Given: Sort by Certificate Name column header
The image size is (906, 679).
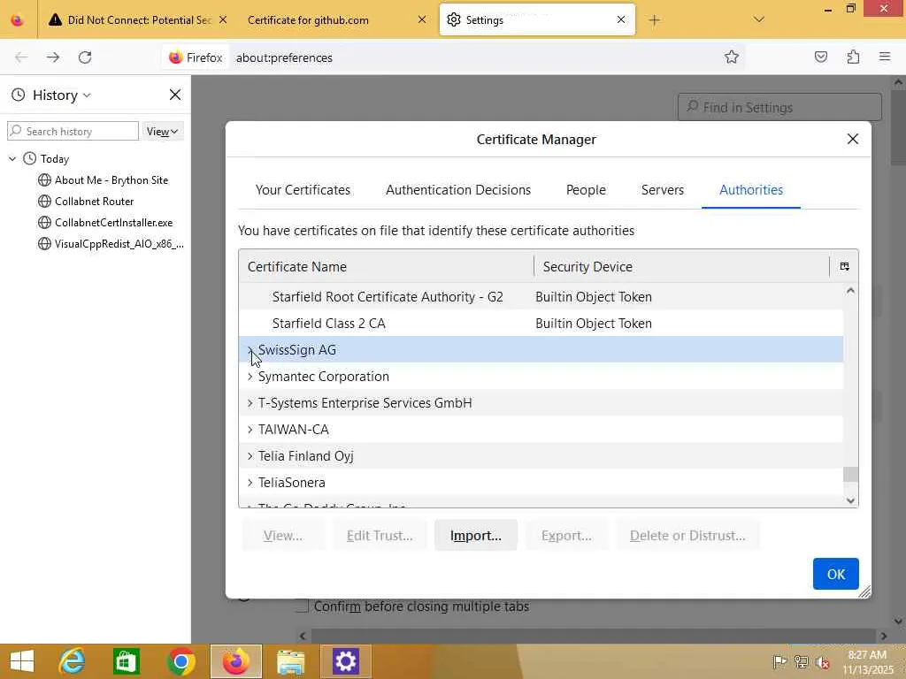Looking at the screenshot, I should tap(386, 266).
